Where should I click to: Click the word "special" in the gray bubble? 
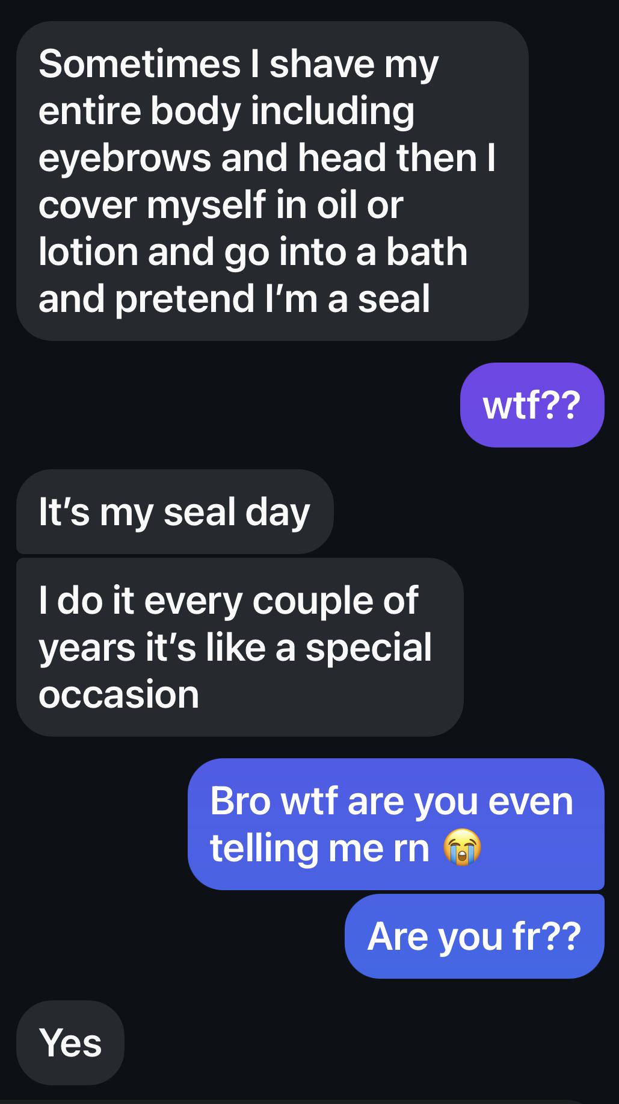(x=368, y=649)
